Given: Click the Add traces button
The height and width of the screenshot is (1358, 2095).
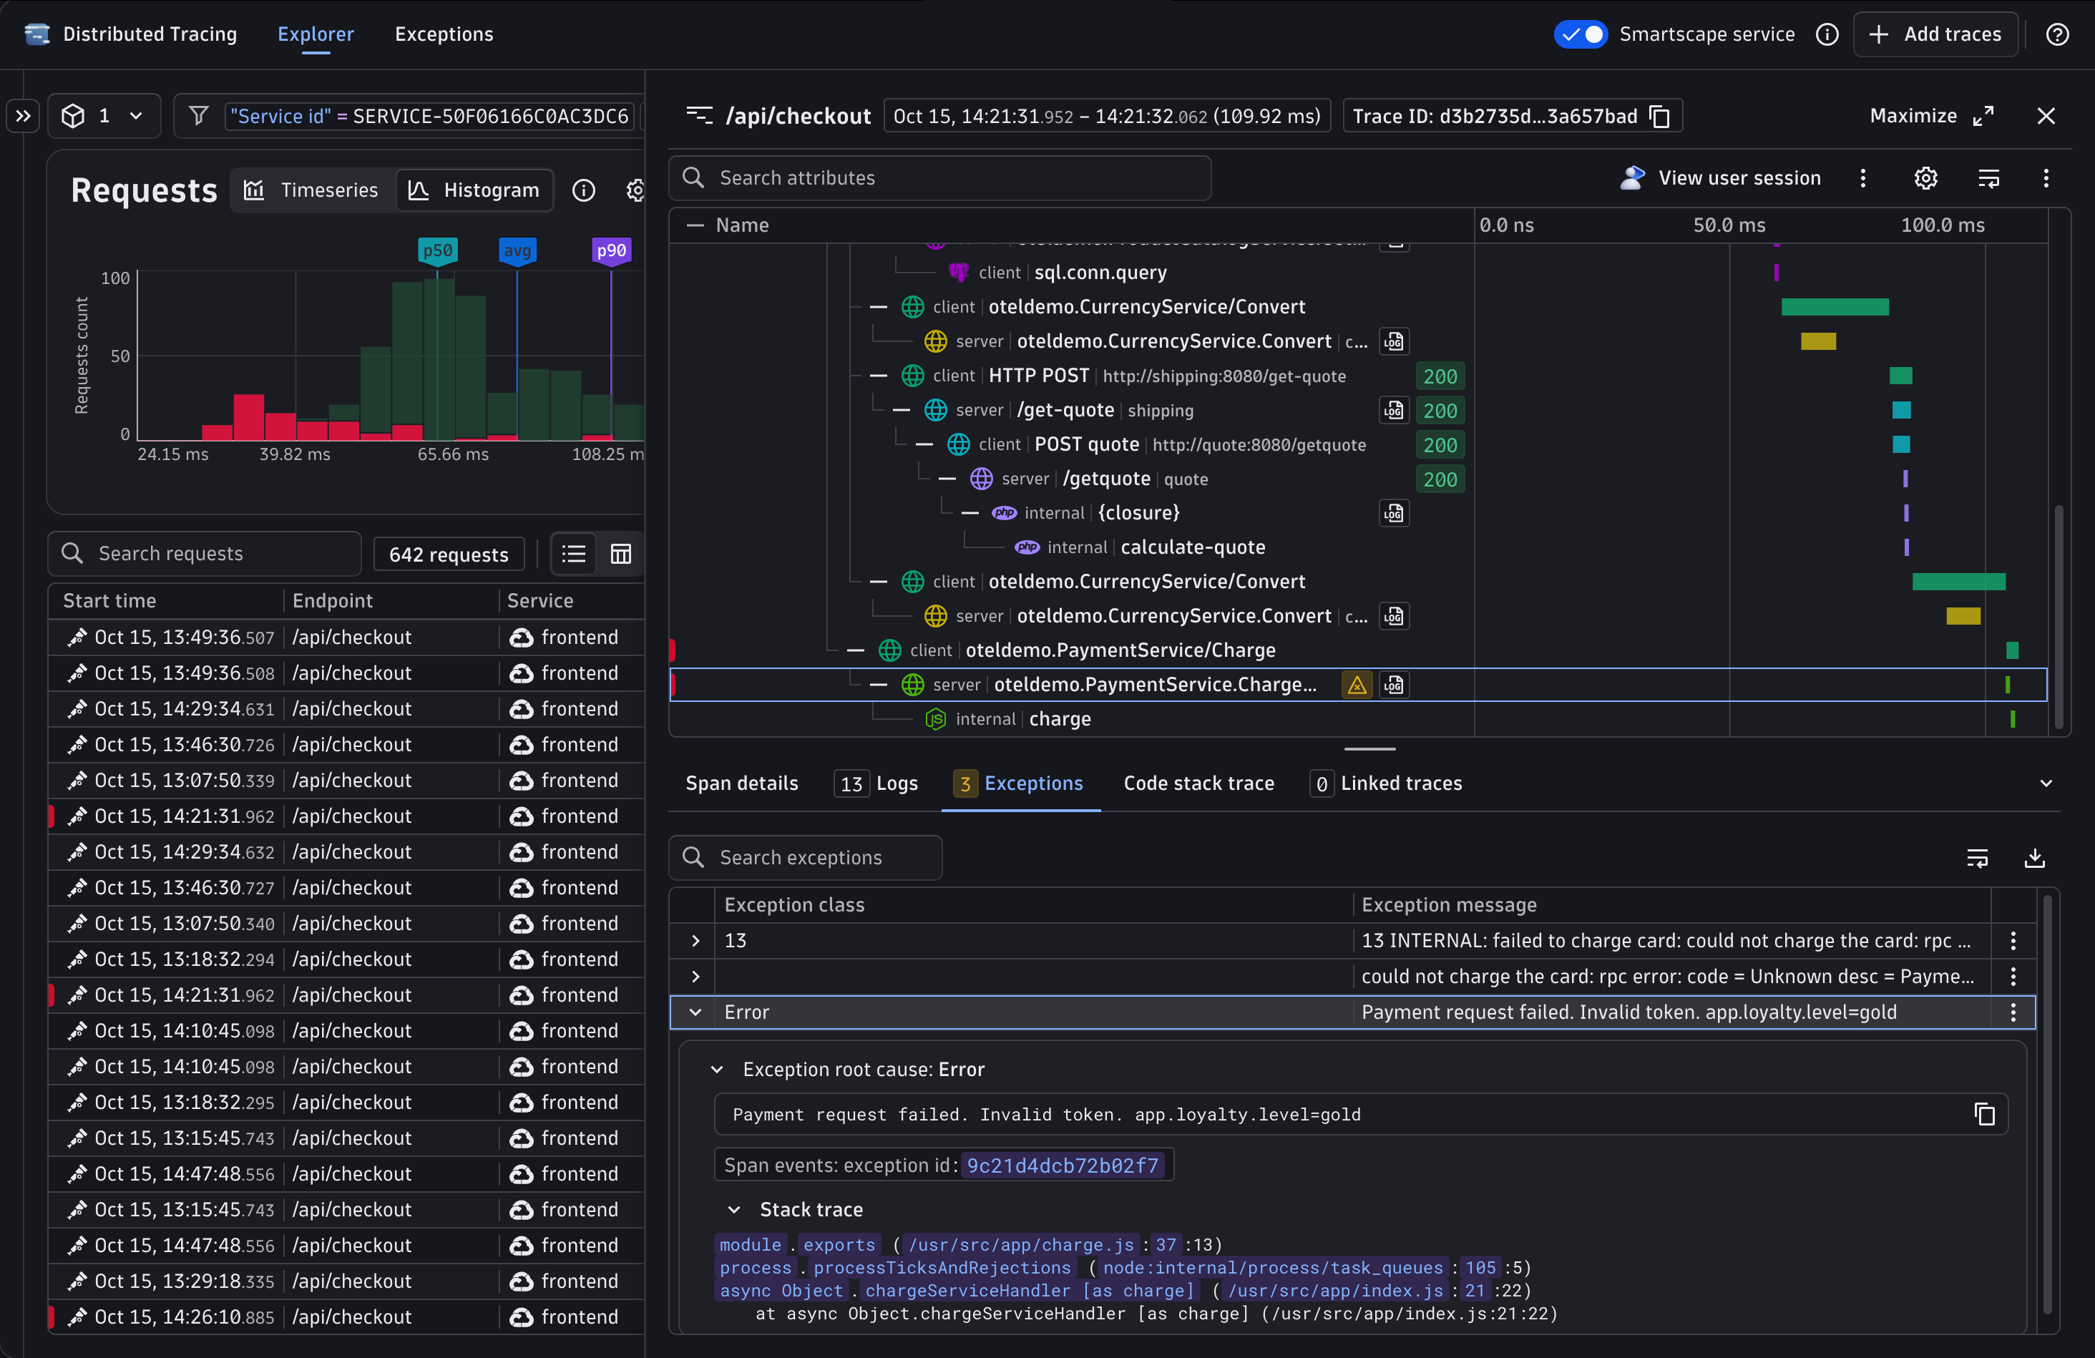Looking at the screenshot, I should point(1935,34).
